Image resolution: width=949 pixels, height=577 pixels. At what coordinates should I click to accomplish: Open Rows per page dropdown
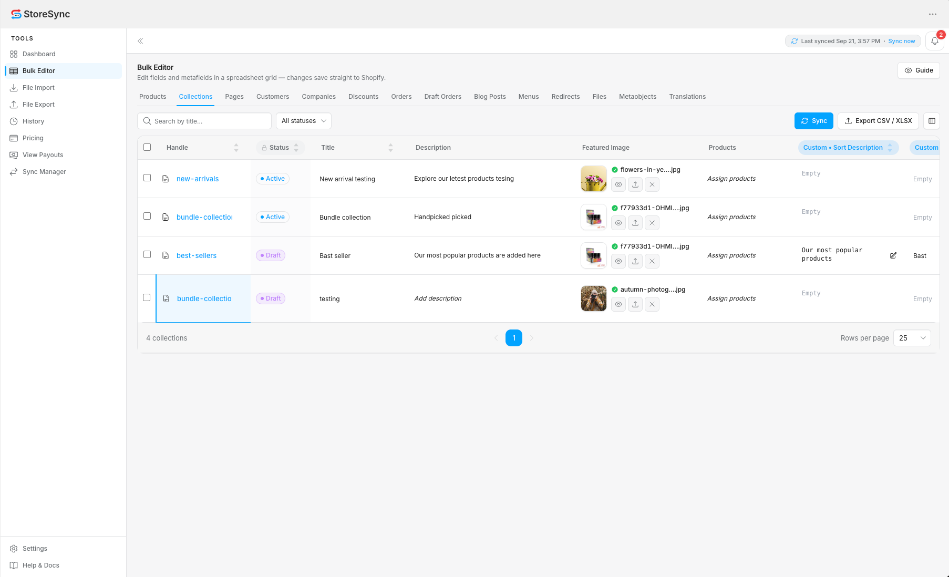point(912,338)
